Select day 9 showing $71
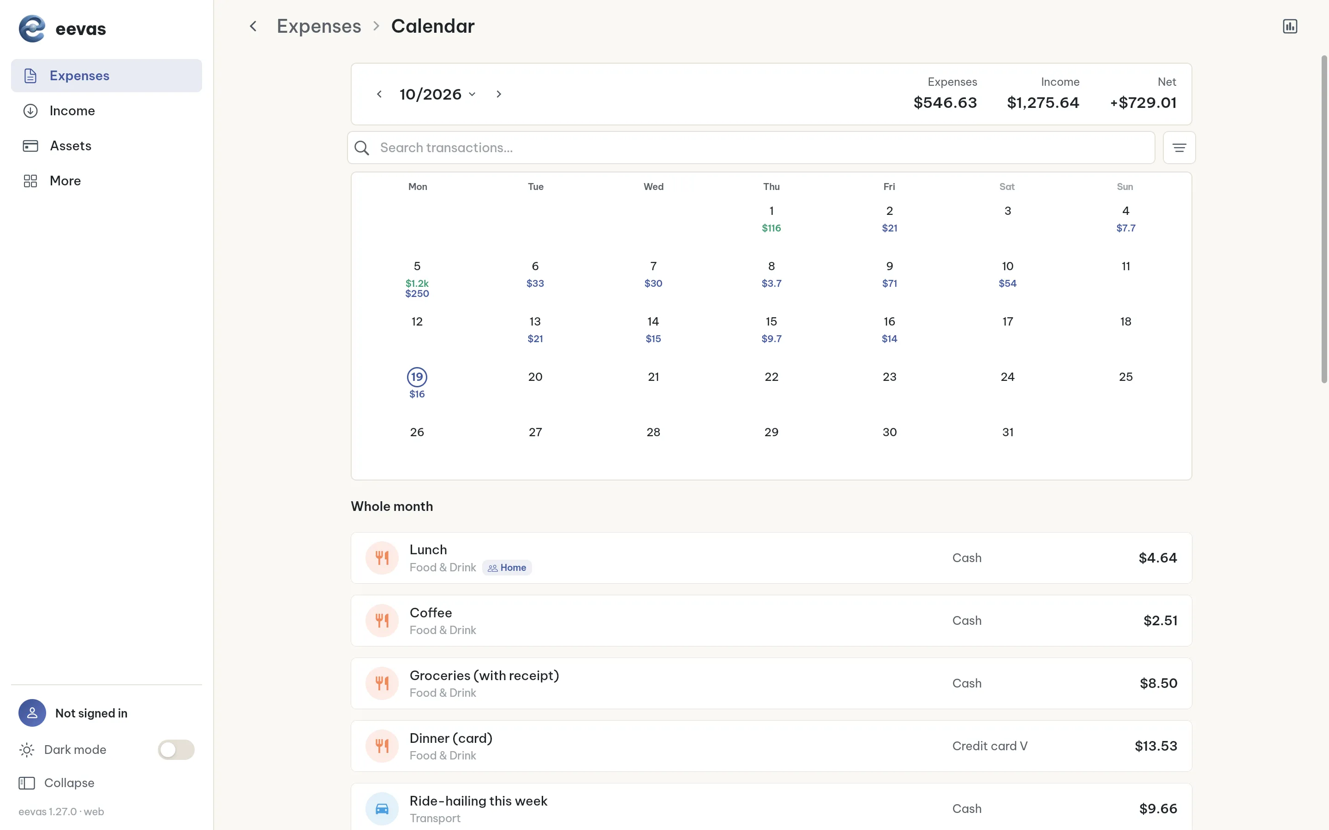 (x=889, y=274)
